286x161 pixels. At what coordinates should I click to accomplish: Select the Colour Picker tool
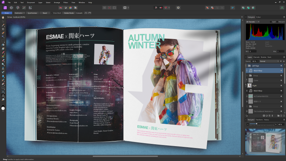(x=3, y=25)
